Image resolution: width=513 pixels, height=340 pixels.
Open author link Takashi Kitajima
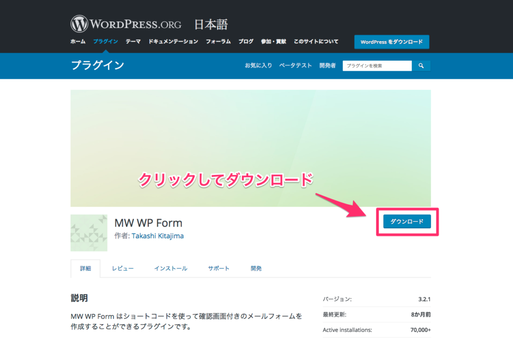pyautogui.click(x=158, y=236)
